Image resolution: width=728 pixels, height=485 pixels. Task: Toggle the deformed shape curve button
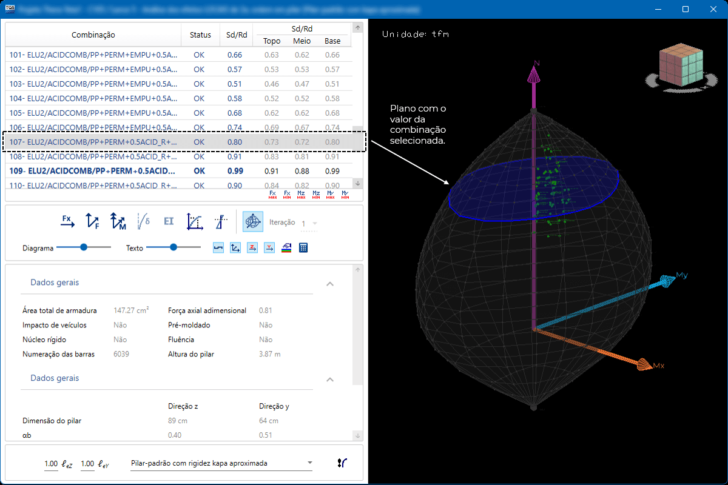click(x=218, y=247)
